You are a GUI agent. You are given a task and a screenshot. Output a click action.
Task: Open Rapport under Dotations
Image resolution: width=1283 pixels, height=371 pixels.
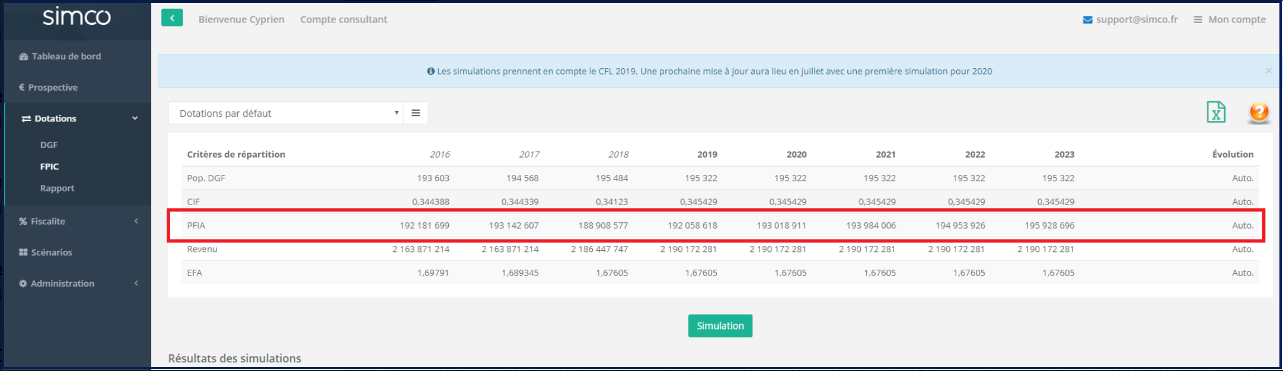pyautogui.click(x=57, y=188)
